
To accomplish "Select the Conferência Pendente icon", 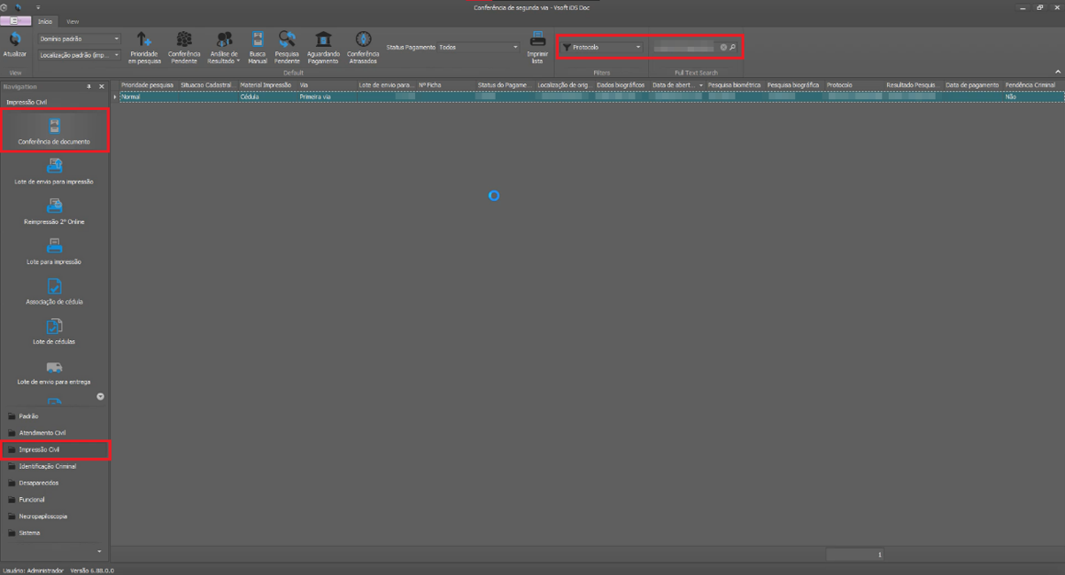I will click(x=184, y=40).
